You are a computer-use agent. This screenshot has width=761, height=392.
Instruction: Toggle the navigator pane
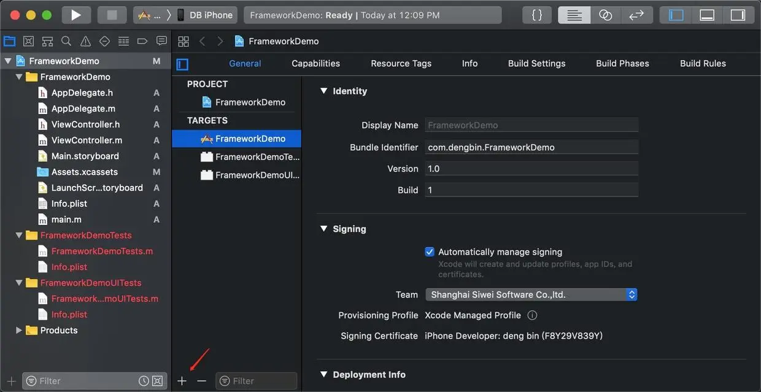676,15
